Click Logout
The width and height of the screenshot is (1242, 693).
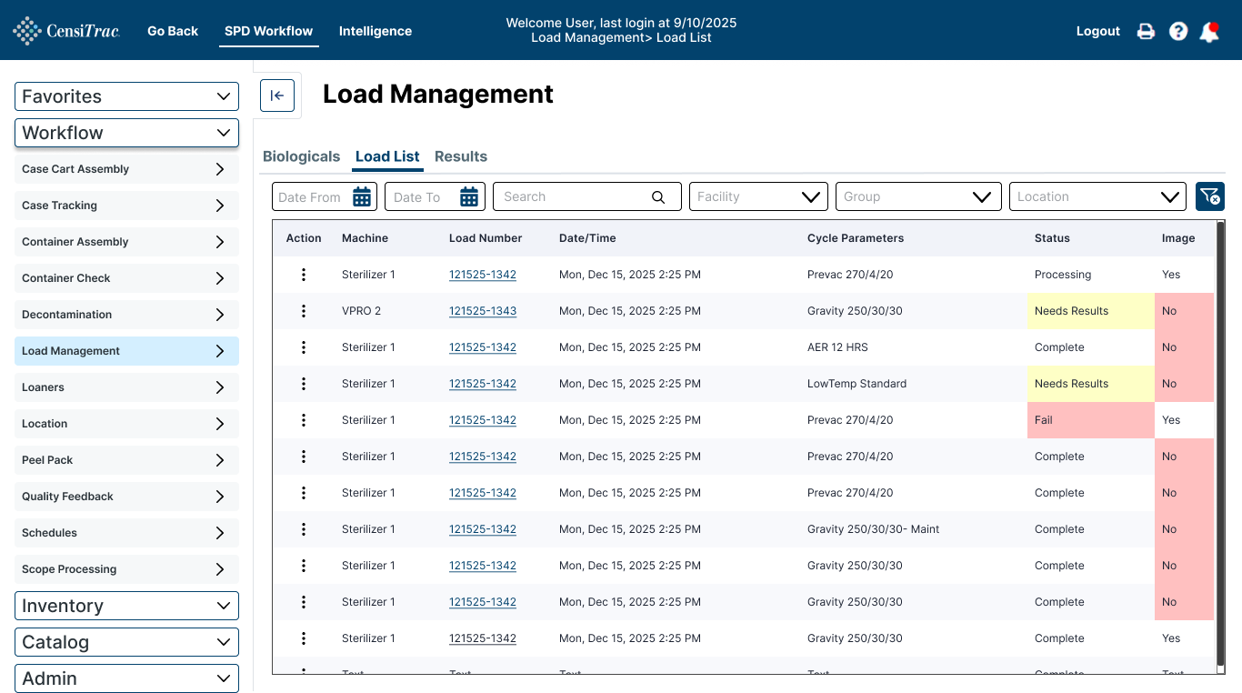(x=1098, y=31)
